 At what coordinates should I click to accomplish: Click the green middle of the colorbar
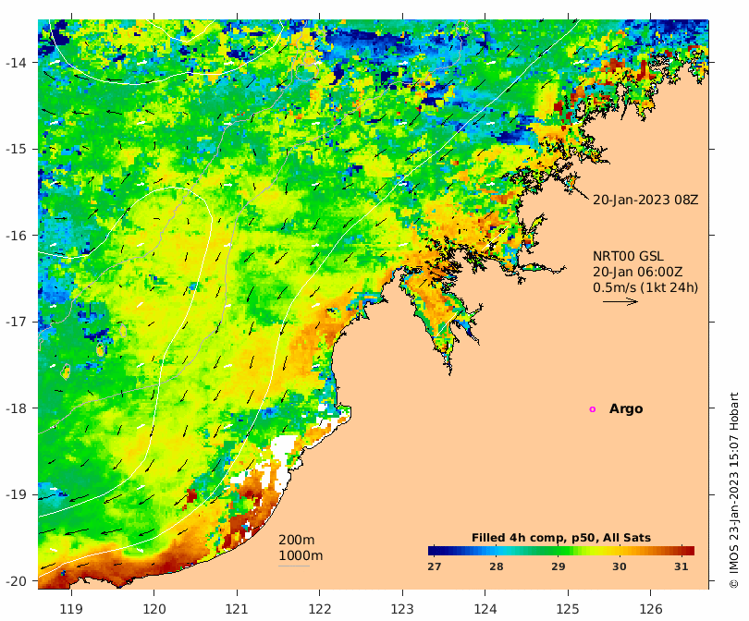[x=561, y=551]
